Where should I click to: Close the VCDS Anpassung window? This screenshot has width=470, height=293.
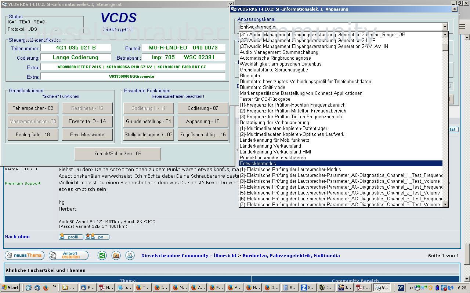[454, 9]
